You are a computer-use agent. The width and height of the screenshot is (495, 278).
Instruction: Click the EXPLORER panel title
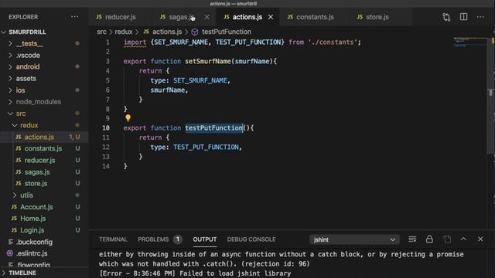point(23,17)
